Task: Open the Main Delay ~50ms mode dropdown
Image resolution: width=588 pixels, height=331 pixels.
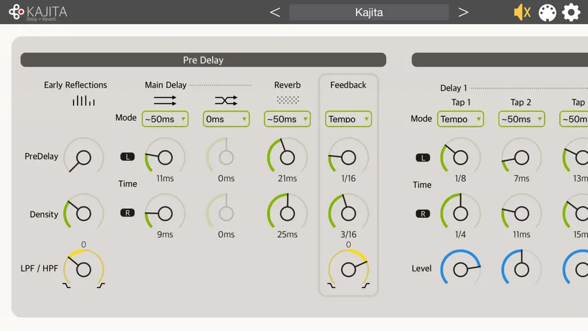Action: tap(165, 119)
